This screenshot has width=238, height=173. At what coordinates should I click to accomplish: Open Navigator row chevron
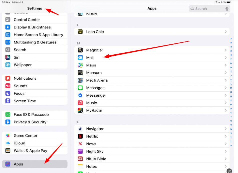[x=226, y=129]
